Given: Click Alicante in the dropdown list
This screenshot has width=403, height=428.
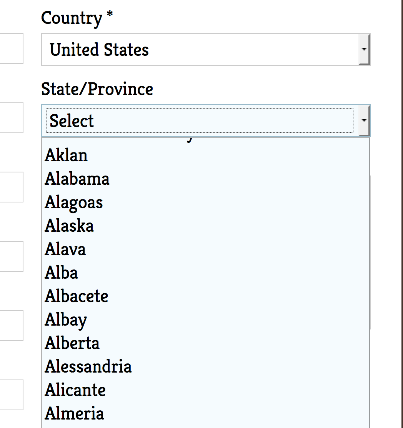Looking at the screenshot, I should (x=75, y=390).
